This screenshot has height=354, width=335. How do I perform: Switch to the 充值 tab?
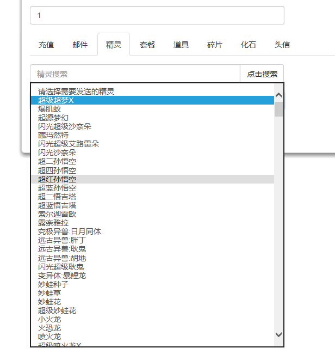46,45
